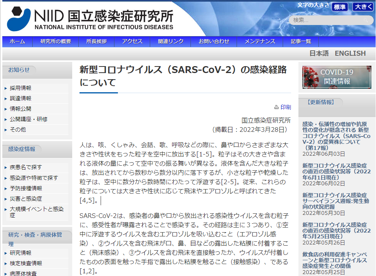Click the NIID 国立感染症研究所 site title
The width and height of the screenshot is (376, 276).
point(104,19)
